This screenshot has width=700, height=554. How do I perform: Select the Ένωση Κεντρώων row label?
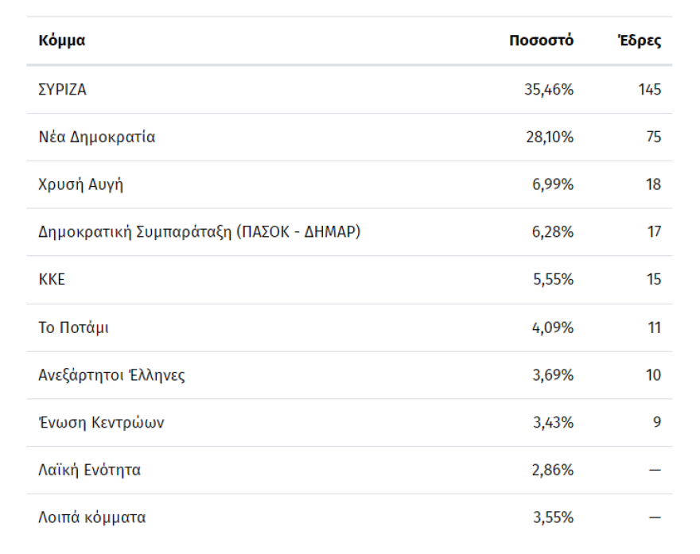point(102,422)
